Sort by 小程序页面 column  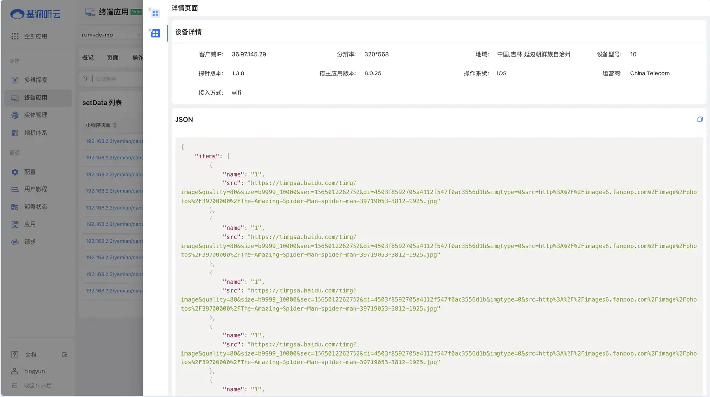(x=115, y=125)
